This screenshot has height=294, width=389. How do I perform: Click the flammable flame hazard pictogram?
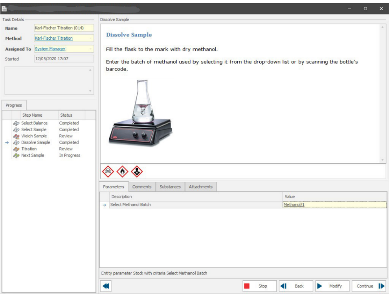coord(122,172)
